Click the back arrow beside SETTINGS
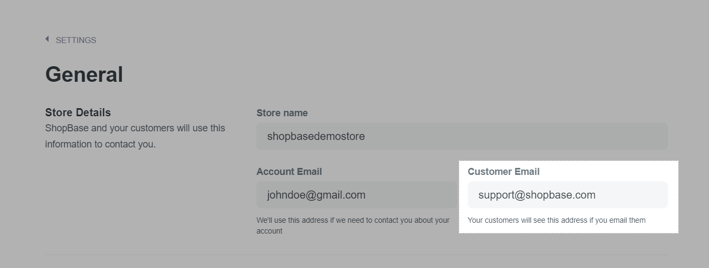The width and height of the screenshot is (709, 268). (47, 39)
